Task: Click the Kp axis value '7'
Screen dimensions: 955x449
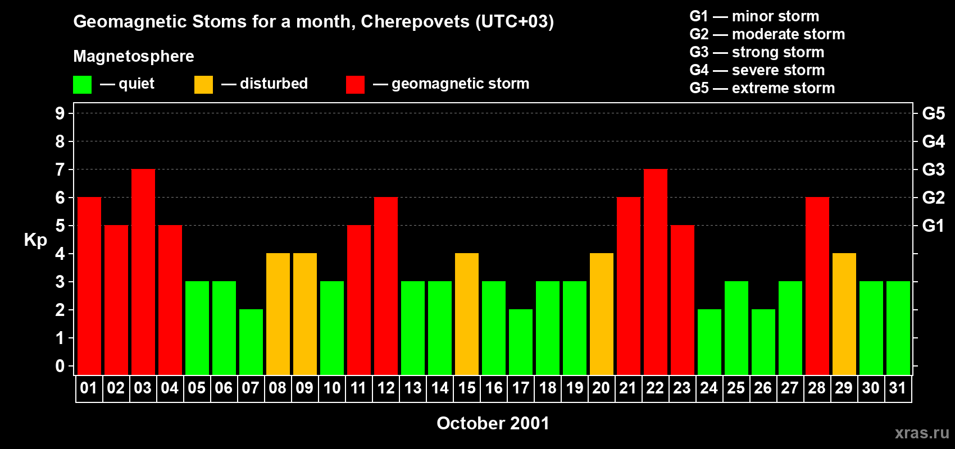Action: pyautogui.click(x=60, y=169)
